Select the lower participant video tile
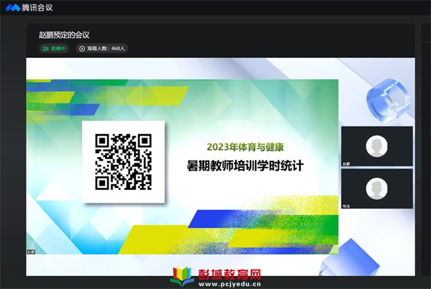Image resolution: width=431 pixels, height=289 pixels. (x=377, y=189)
